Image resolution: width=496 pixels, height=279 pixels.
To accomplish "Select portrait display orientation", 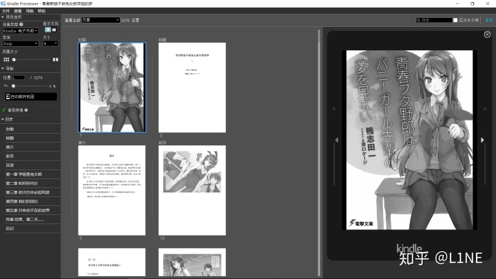I will click(x=48, y=30).
